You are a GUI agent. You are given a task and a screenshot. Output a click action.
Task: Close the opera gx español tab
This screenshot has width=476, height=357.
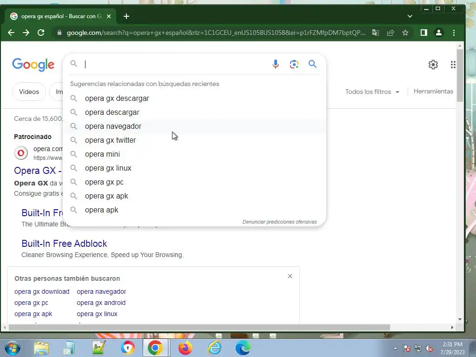tap(109, 16)
